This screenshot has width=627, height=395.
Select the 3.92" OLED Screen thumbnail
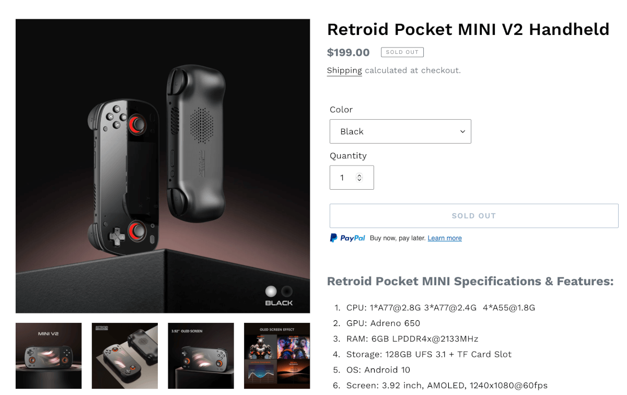coord(201,356)
